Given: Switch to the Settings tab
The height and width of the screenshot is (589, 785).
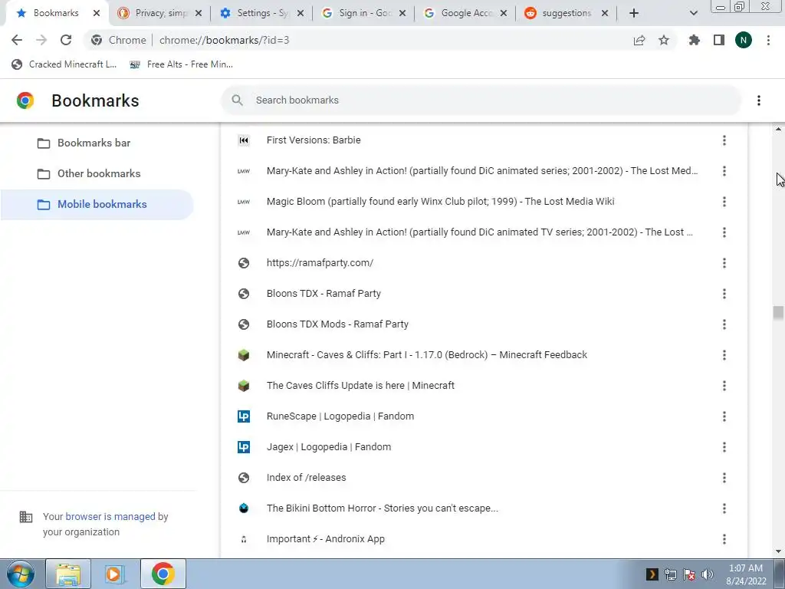Looking at the screenshot, I should 261,14.
